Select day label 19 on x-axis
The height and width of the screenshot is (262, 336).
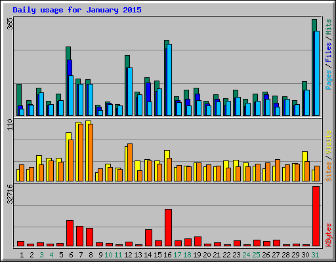(197, 255)
